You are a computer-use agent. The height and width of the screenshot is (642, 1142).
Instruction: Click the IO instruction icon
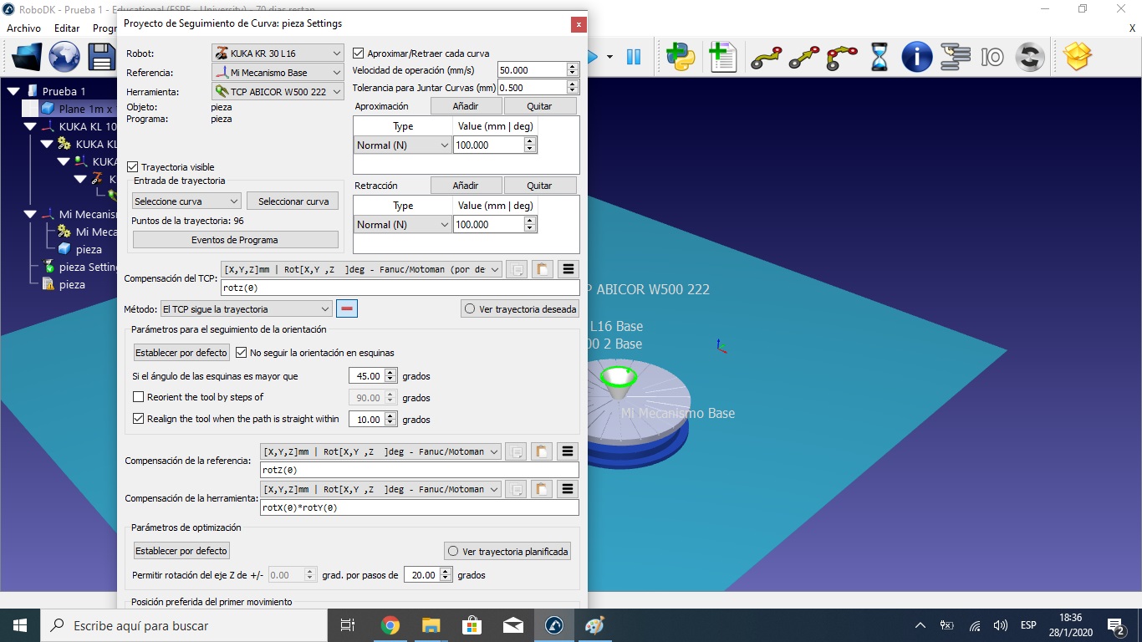(992, 57)
